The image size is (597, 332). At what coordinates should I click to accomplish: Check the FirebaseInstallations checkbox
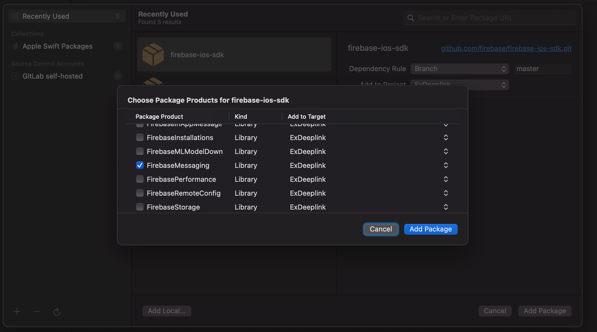[x=140, y=138]
